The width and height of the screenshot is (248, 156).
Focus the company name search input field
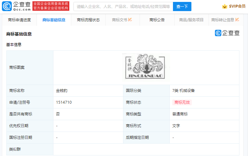click(x=123, y=6)
